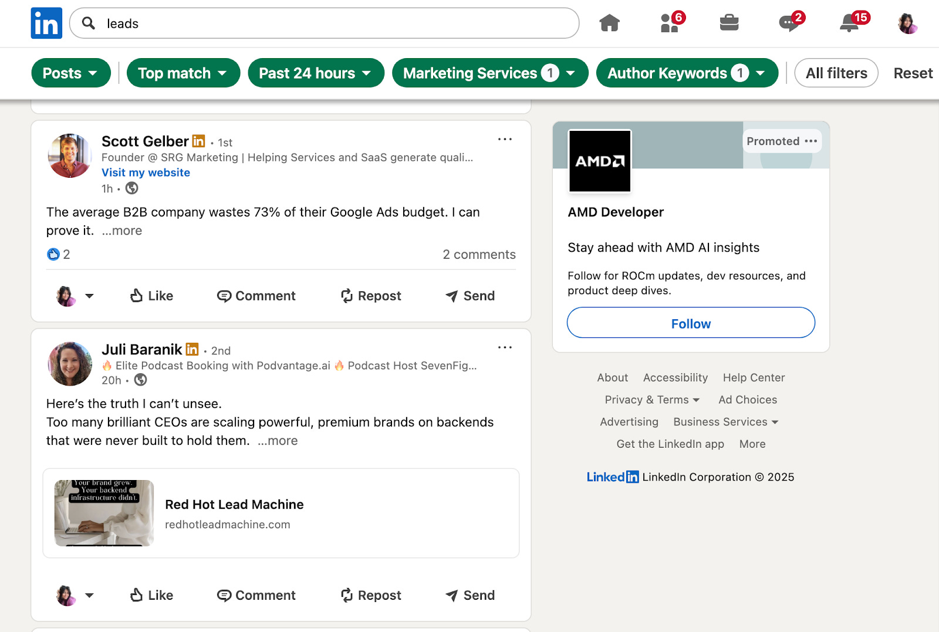939x632 pixels.
Task: Repost Juli Baranik's post
Action: click(x=371, y=595)
